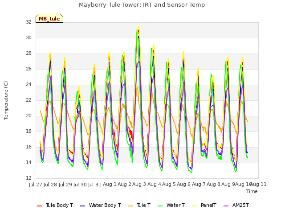Image resolution: width=285 pixels, height=214 pixels.
Task: Click the Aug 11 x-axis date label
Action: pos(259,184)
